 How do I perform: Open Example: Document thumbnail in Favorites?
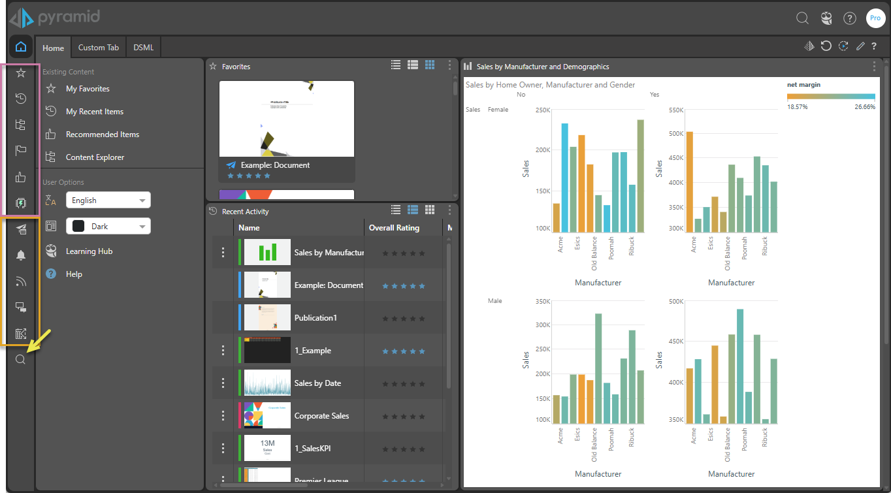[x=287, y=118]
